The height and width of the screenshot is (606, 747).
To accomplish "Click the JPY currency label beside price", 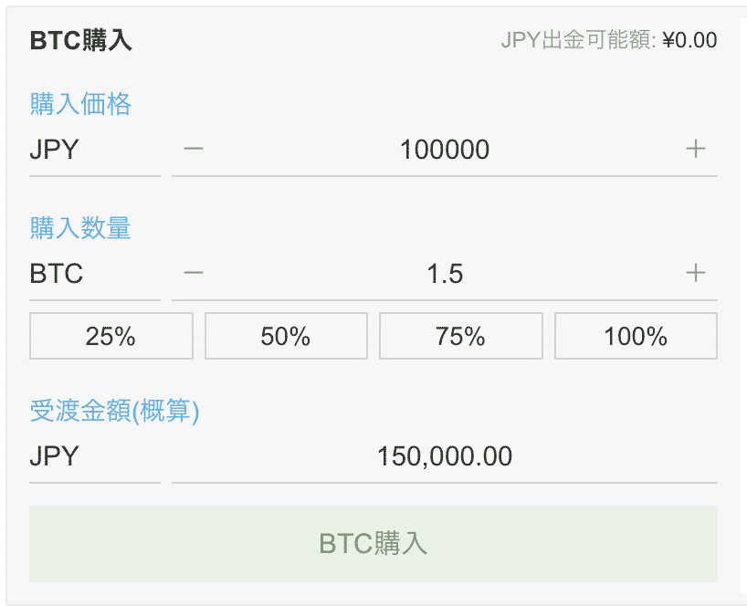I will (54, 149).
